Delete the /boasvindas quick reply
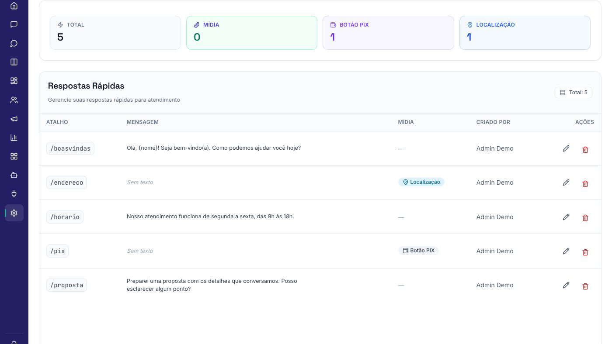This screenshot has height=344, width=612. (585, 149)
